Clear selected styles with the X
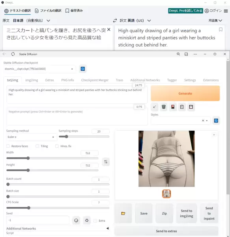The image size is (230, 237). point(203,120)
